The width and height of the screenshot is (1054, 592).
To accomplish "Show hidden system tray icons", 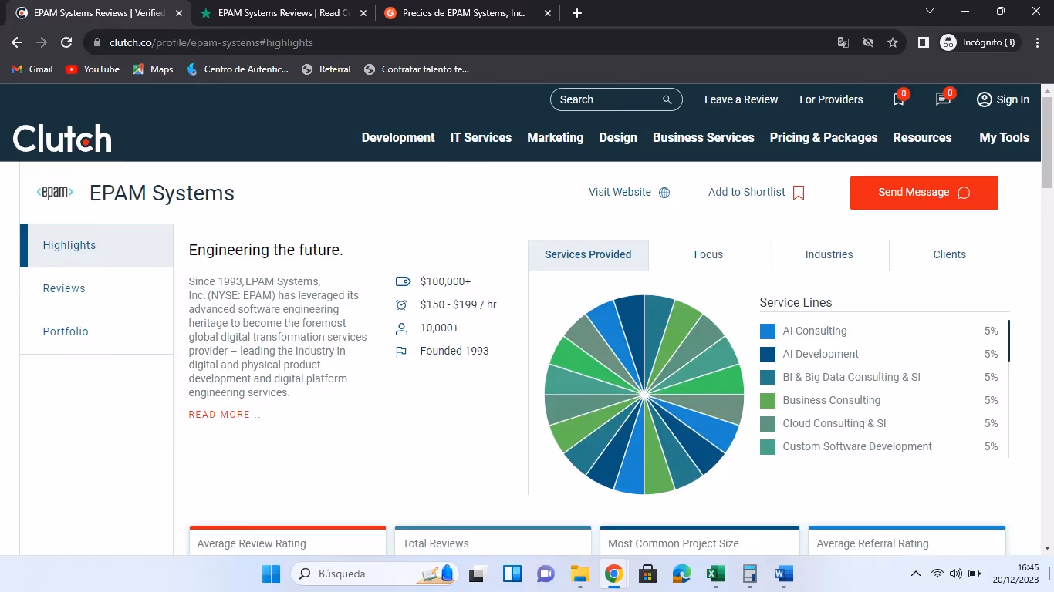I will pos(916,573).
